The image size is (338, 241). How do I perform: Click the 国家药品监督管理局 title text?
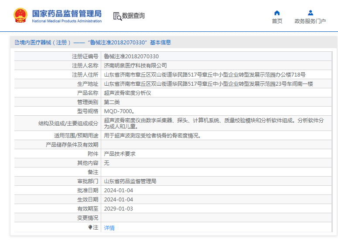(67, 13)
